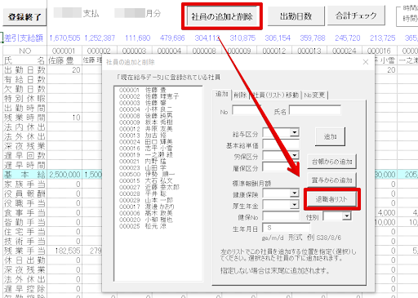Open the 退職者リスト button
This screenshot has width=418, height=298.
[331, 199]
